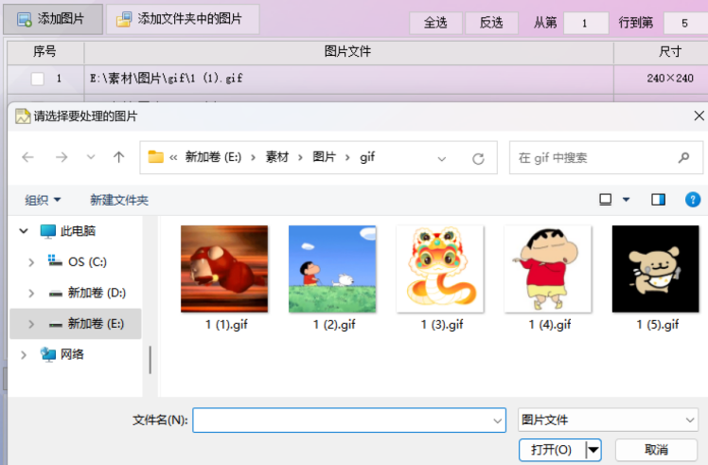Click the gif breadcrumb
Viewport: 708px width, 465px height.
point(367,157)
